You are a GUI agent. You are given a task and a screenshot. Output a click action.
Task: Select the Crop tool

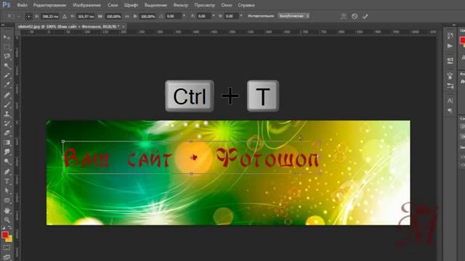7,75
